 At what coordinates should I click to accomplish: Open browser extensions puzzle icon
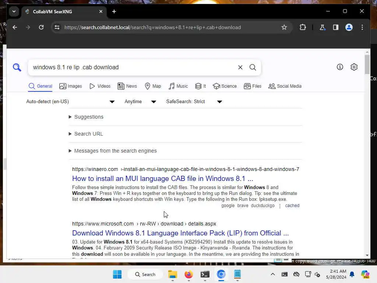coord(303,27)
